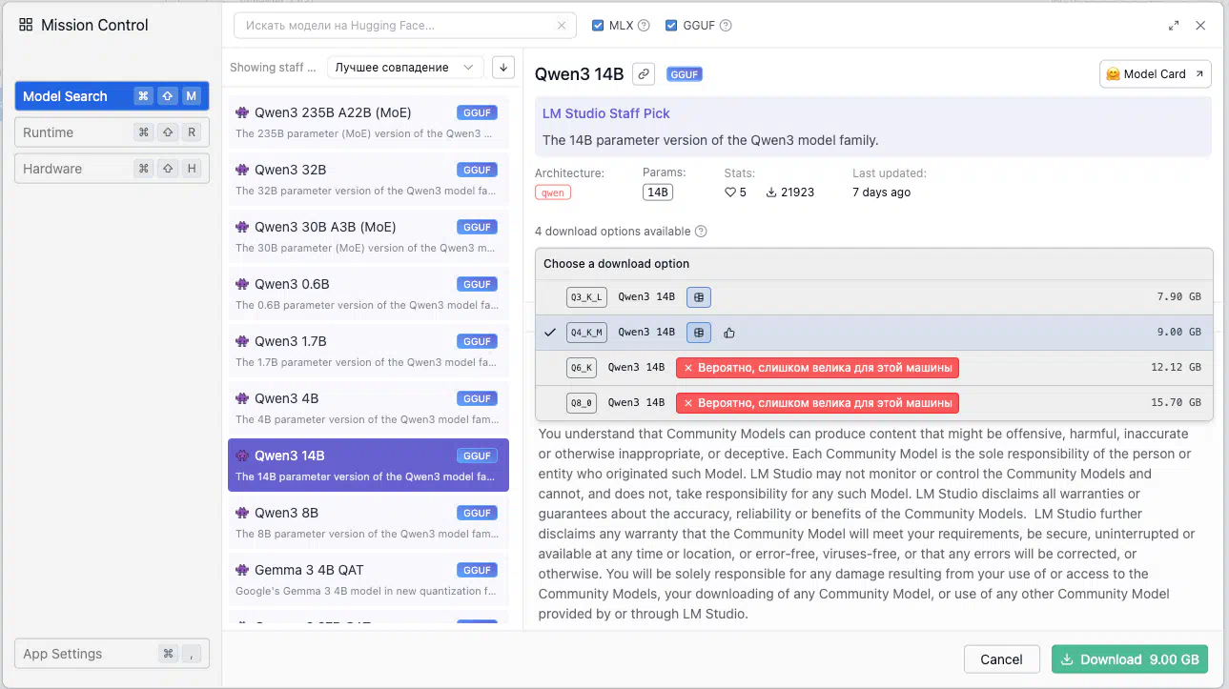Click the qwen architecture tag
The height and width of the screenshot is (689, 1229).
point(553,193)
